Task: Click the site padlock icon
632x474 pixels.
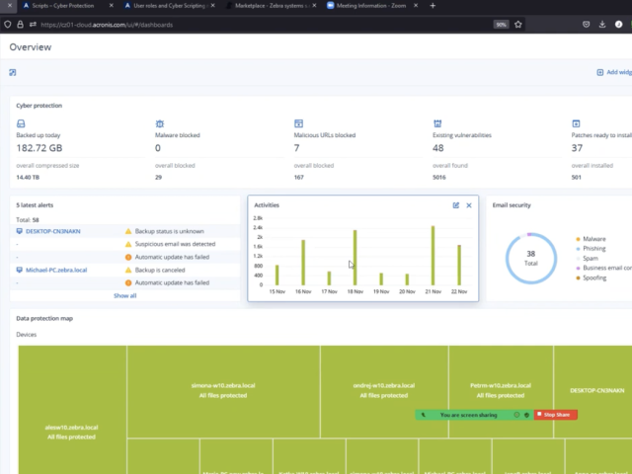Action: pyautogui.click(x=20, y=25)
